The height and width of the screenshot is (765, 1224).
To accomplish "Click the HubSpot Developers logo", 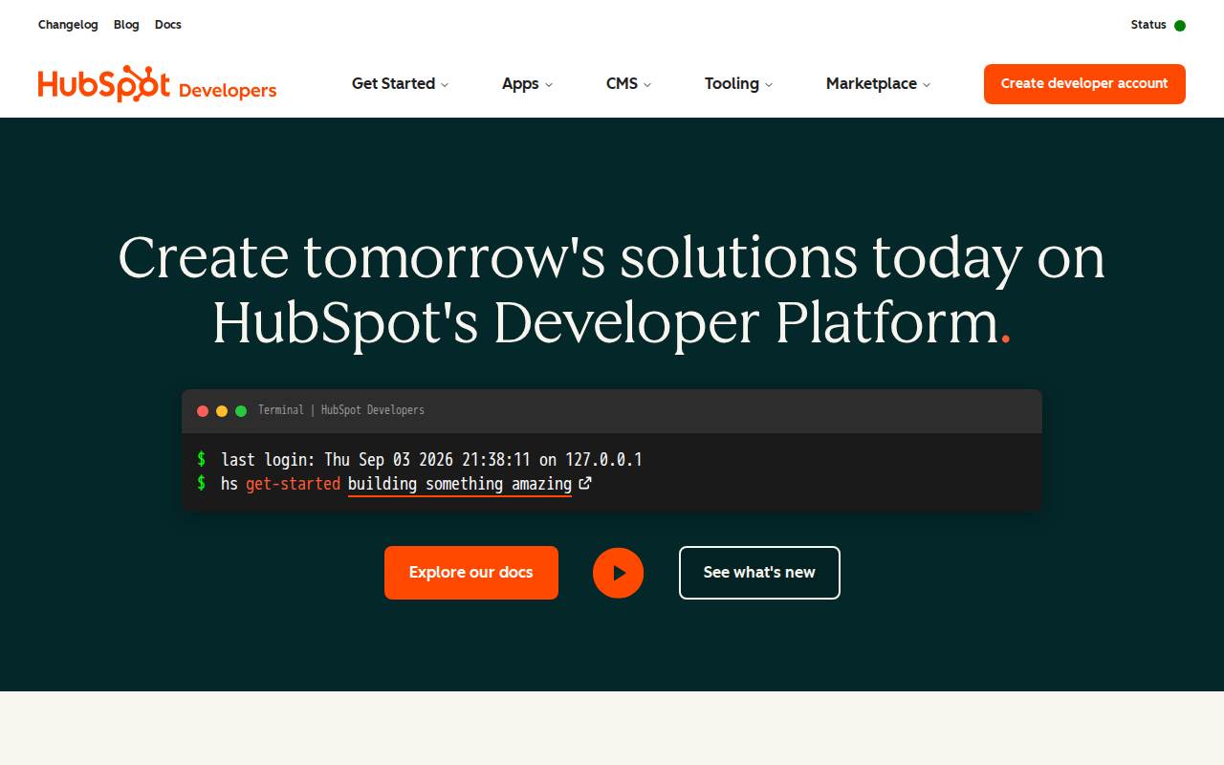I will 157,84.
